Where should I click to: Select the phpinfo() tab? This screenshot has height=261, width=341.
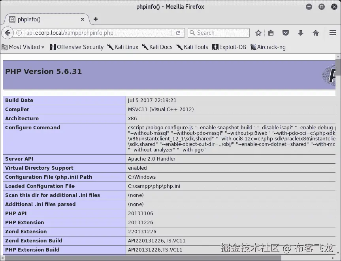point(47,19)
